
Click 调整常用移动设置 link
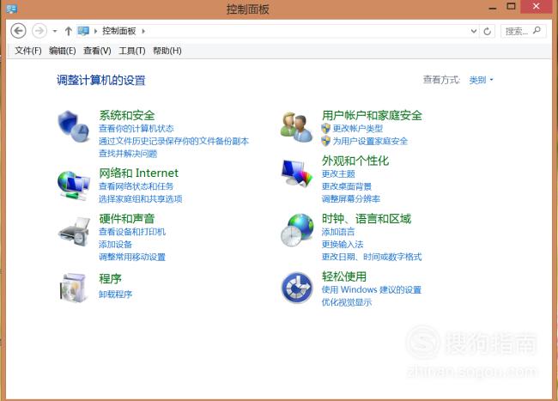coord(132,257)
